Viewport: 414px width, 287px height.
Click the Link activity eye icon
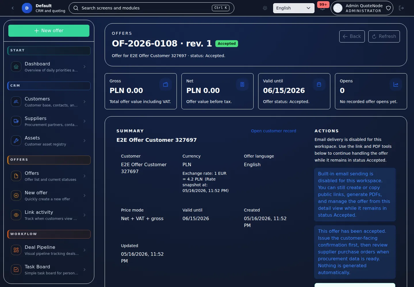click(x=16, y=215)
